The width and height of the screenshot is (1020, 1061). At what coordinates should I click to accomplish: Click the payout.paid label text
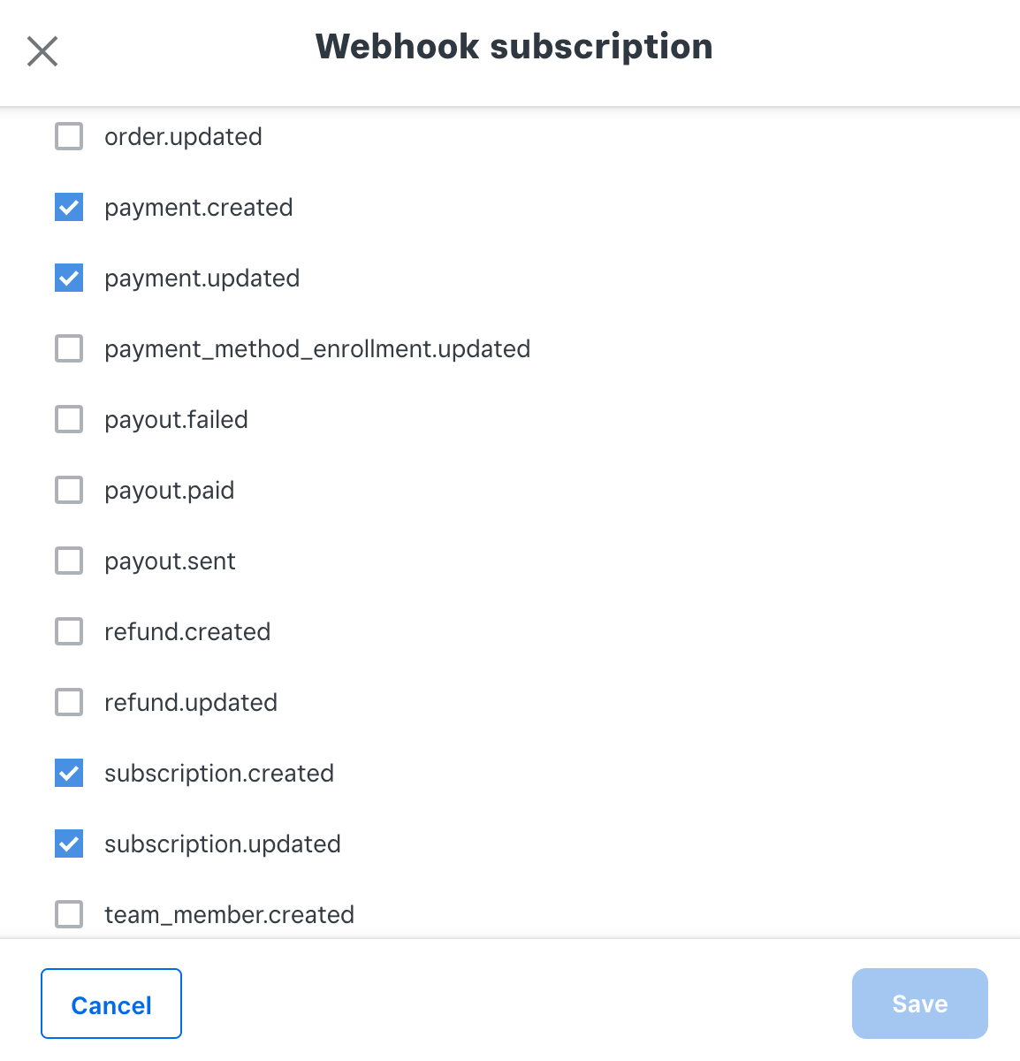pyautogui.click(x=169, y=490)
